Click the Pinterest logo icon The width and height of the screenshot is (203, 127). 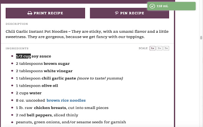tap(117, 13)
